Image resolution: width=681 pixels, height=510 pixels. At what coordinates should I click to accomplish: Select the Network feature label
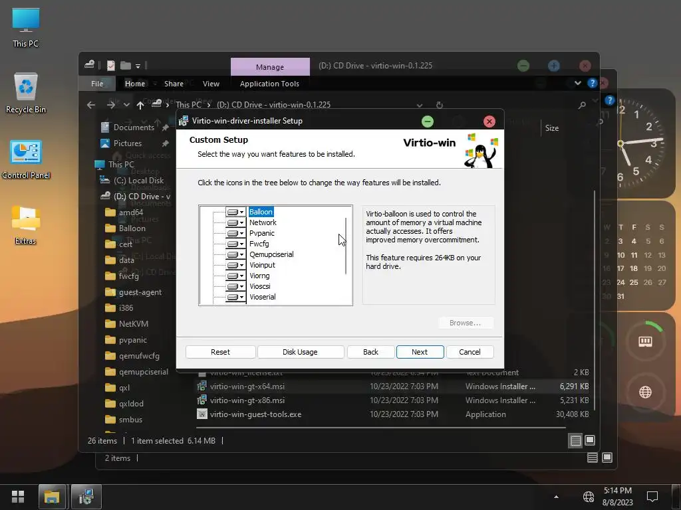tap(263, 222)
